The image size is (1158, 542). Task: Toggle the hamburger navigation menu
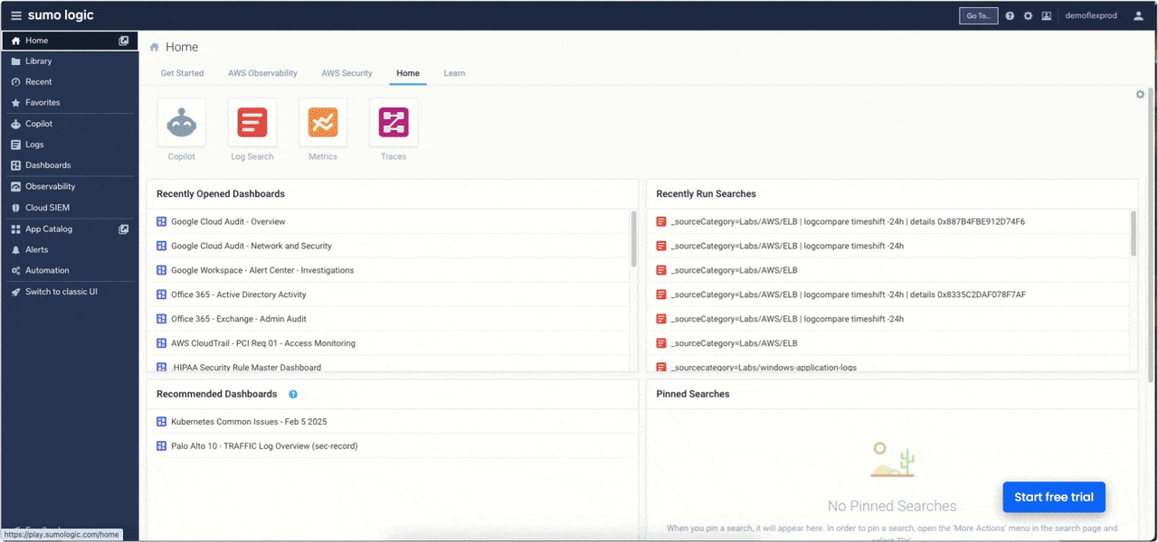pos(16,16)
